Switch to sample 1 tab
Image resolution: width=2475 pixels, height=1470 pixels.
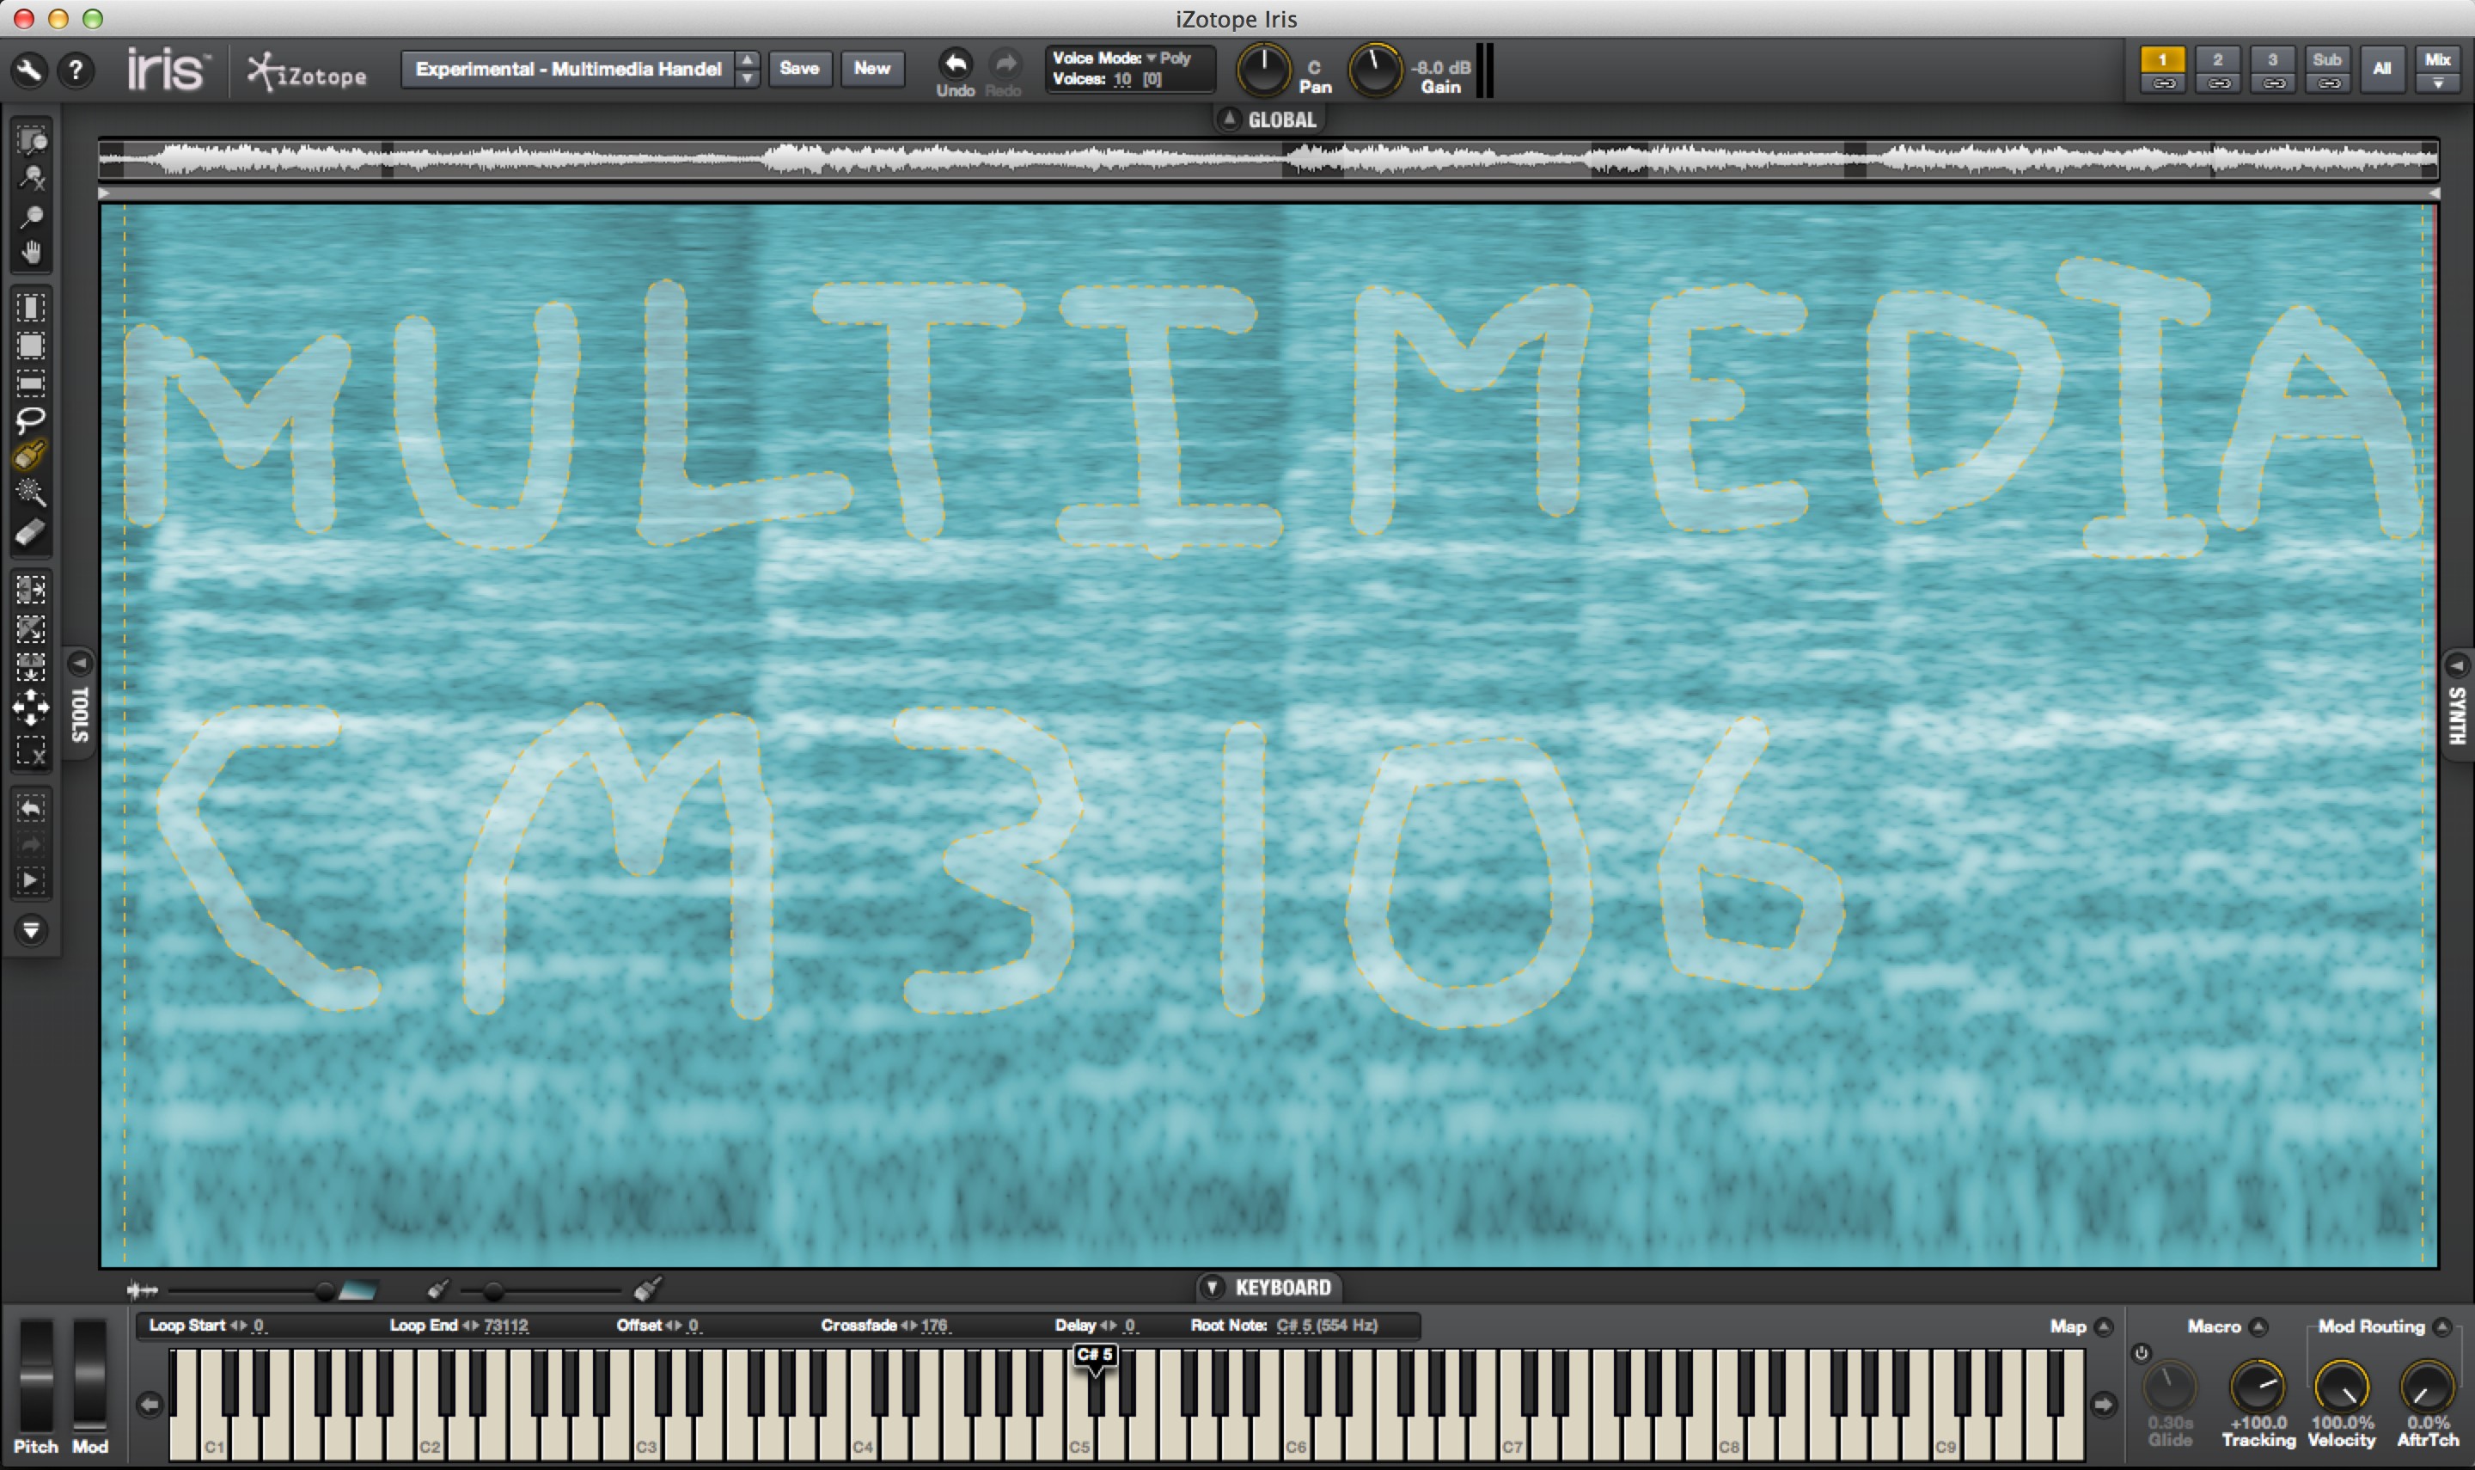(2162, 59)
